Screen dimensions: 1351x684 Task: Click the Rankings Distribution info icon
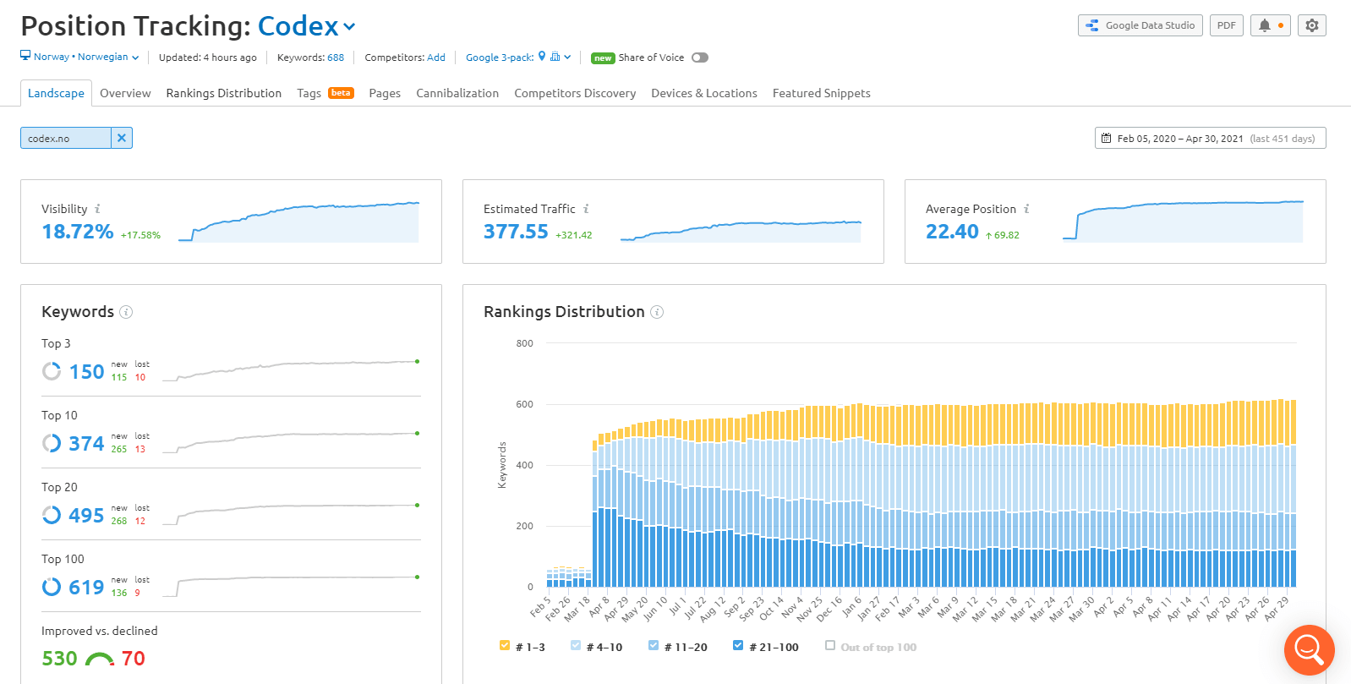click(x=657, y=312)
